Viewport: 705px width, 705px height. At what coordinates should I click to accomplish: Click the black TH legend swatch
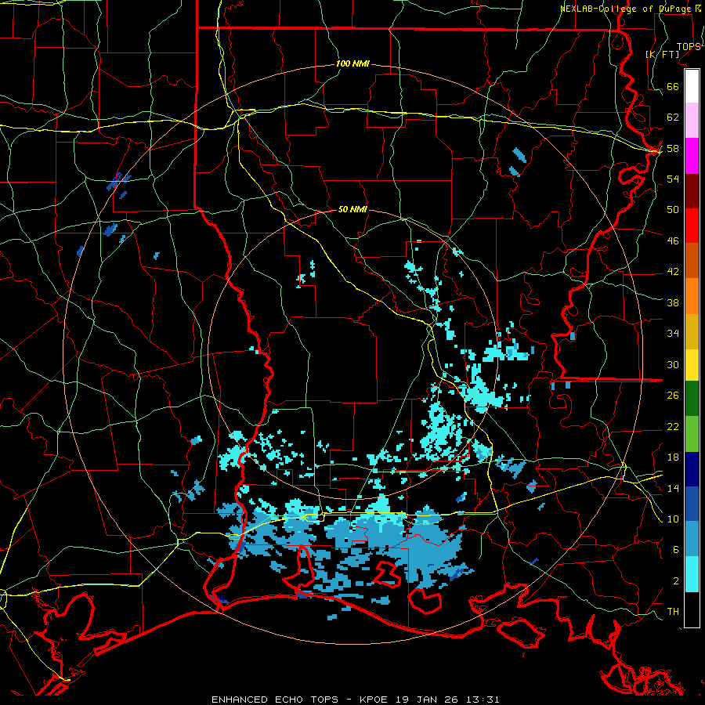(x=692, y=609)
